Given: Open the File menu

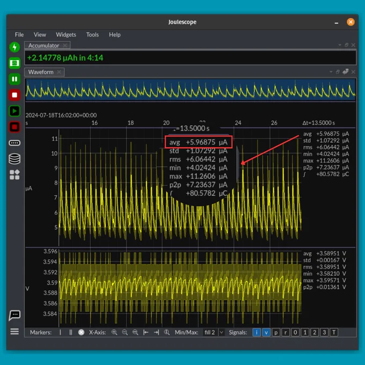Looking at the screenshot, I should (x=19, y=35).
